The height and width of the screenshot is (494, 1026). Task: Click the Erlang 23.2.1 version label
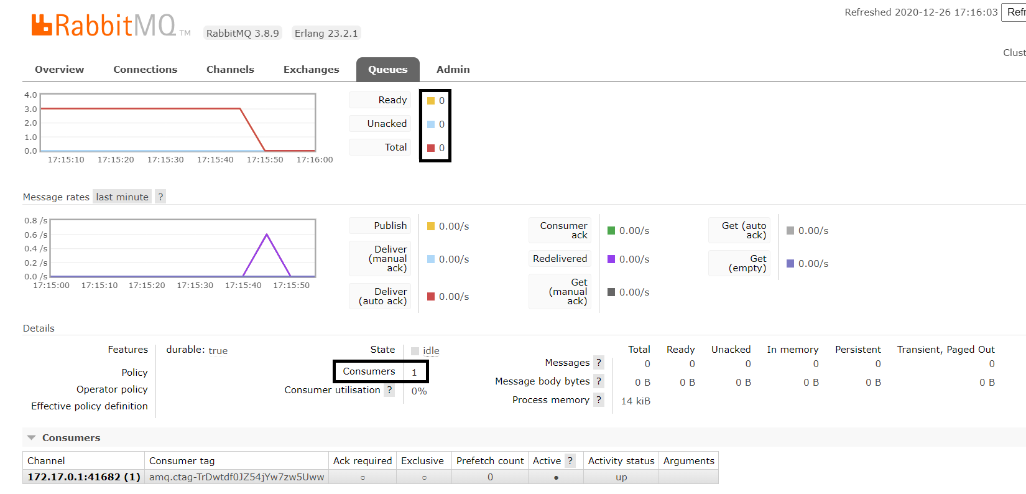click(326, 33)
